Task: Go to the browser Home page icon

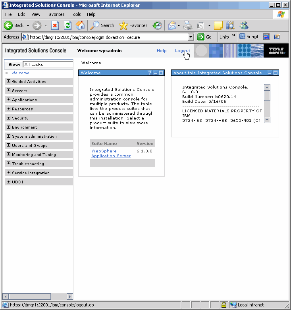Action: coord(80,25)
